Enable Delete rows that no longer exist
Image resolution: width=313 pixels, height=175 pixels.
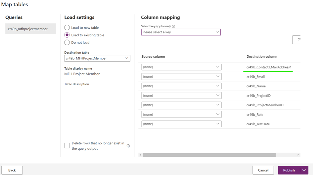pyautogui.click(x=67, y=146)
